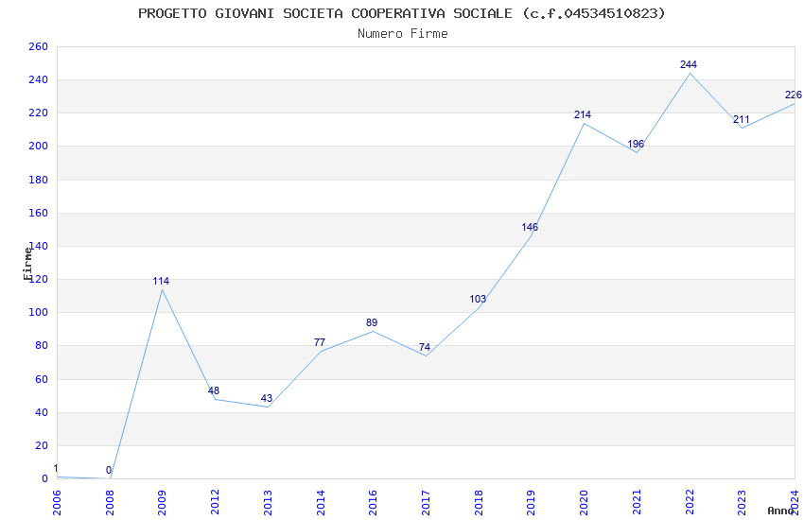The height and width of the screenshot is (520, 804).
Task: Click the x-axis year label 2009
Action: (162, 502)
